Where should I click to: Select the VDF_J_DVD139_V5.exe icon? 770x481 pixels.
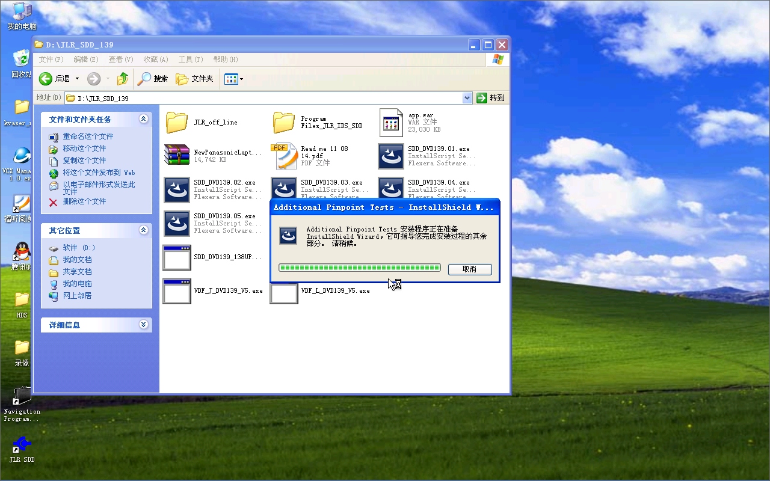[177, 290]
